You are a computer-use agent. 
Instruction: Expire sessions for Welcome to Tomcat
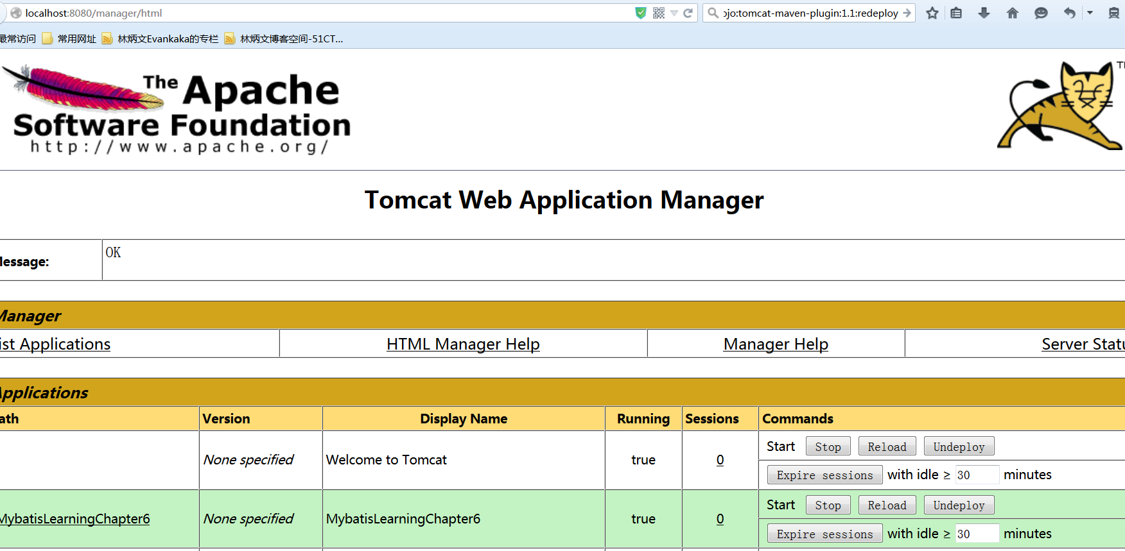point(824,475)
